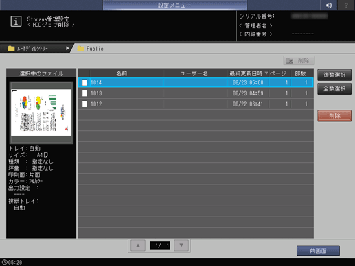The height and width of the screenshot is (266, 355).
Task: Click the 1/1 page indicator
Action: pyautogui.click(x=160, y=245)
